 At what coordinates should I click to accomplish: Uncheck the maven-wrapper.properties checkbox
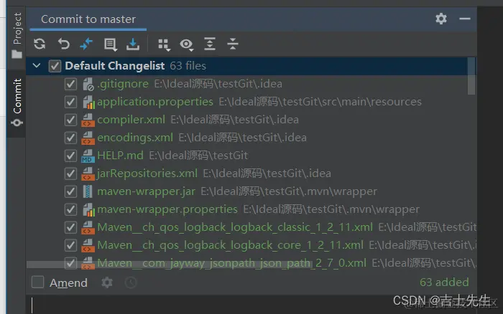tap(70, 209)
